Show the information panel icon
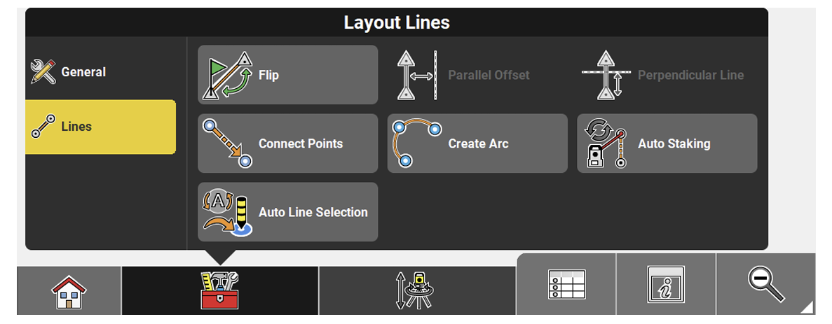This screenshot has height=324, width=832. 665,285
